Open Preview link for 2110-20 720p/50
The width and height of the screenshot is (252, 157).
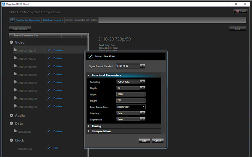pyautogui.click(x=58, y=58)
